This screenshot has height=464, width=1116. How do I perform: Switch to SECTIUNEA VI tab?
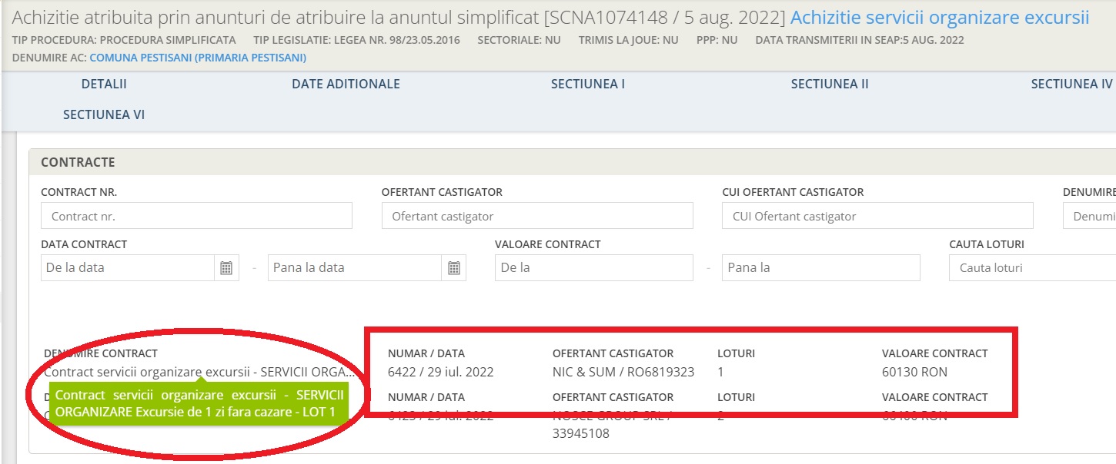104,114
